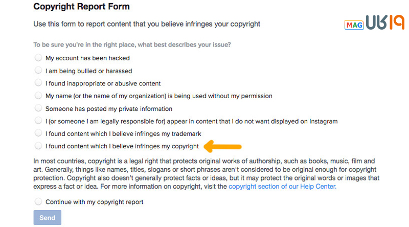Select 'infringes my copyright' radio button

38,146
